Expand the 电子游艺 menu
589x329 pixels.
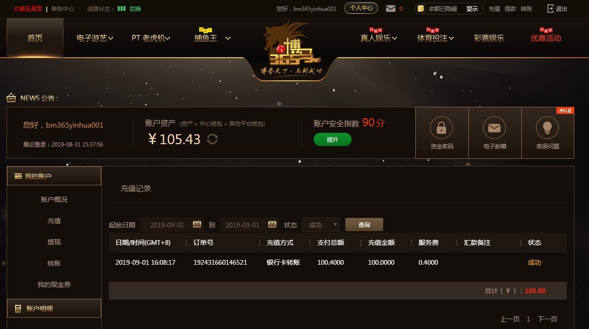click(95, 38)
